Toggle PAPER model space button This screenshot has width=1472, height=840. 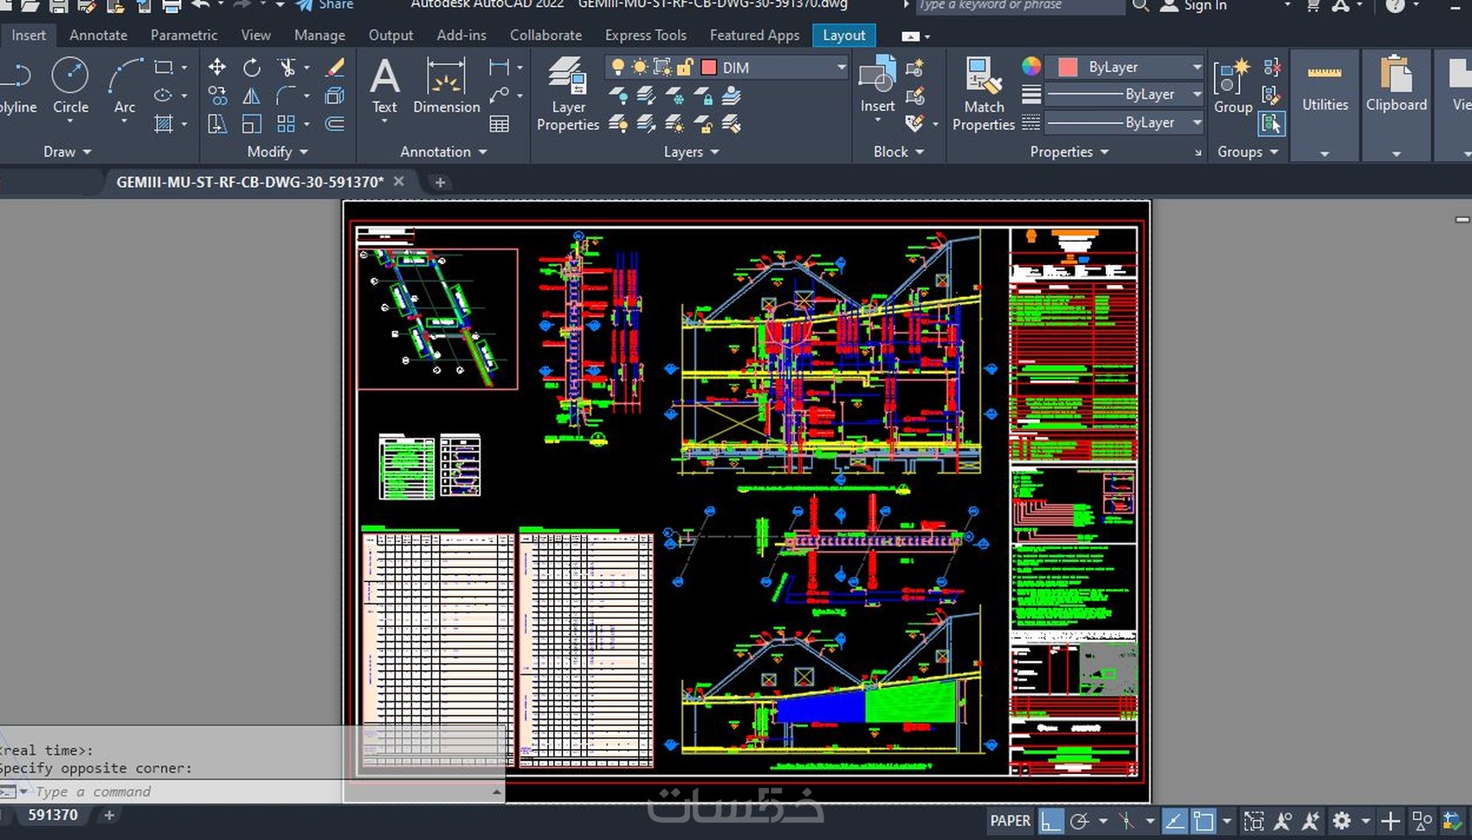1010,820
